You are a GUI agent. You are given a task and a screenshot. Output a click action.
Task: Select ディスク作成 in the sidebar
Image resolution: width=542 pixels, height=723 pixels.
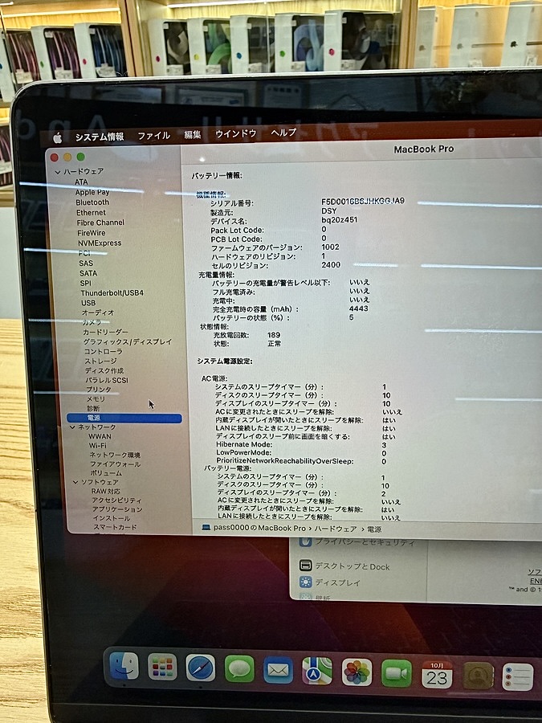coord(104,370)
